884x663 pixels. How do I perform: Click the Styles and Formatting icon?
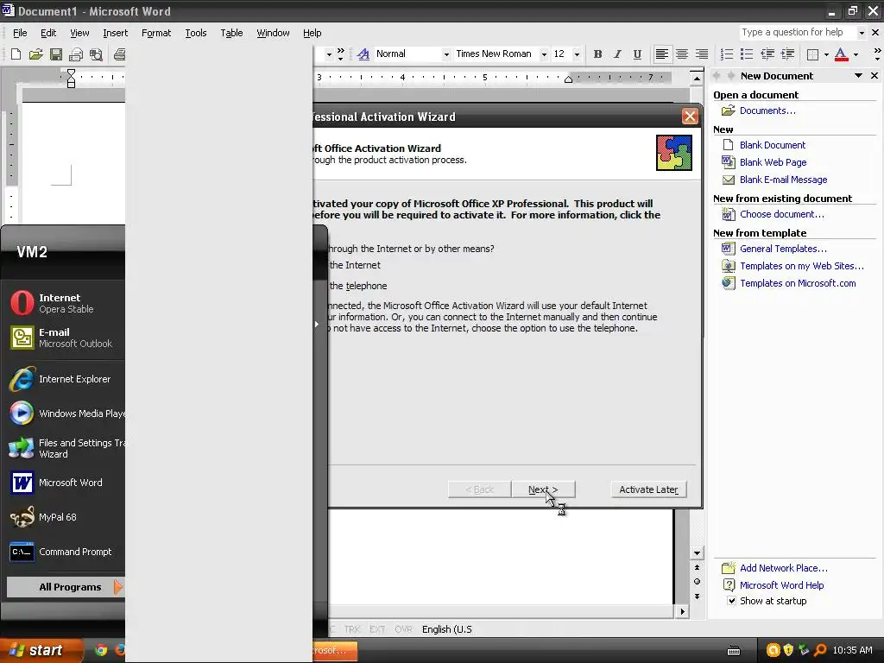(363, 54)
